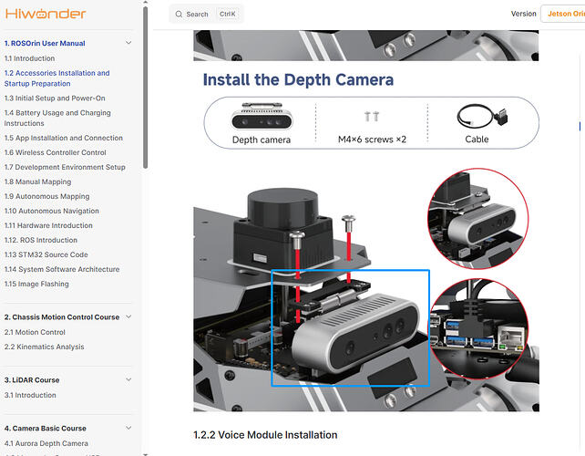Screen dimensions: 585x456
Task: Open 1.2 Accessories Installation and Startup Preparation
Action: click(57, 78)
